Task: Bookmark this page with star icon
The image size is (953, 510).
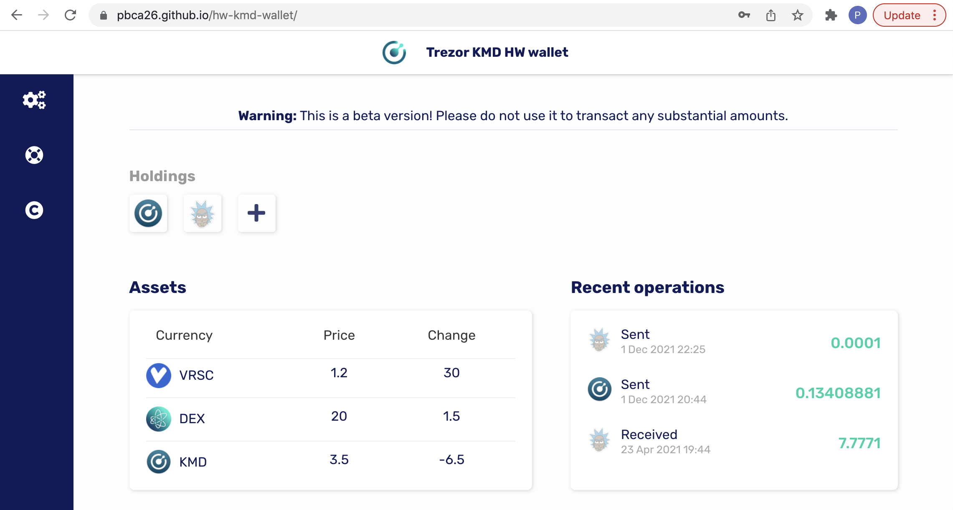Action: [x=797, y=15]
